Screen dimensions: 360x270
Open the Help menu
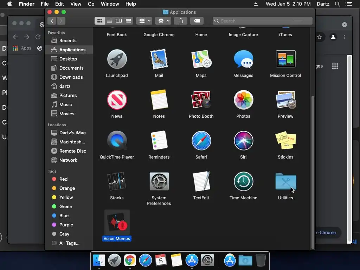click(x=131, y=4)
